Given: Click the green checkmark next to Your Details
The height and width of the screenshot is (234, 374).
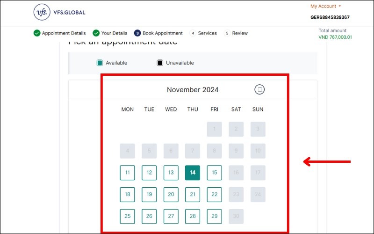Looking at the screenshot, I should click(x=96, y=33).
